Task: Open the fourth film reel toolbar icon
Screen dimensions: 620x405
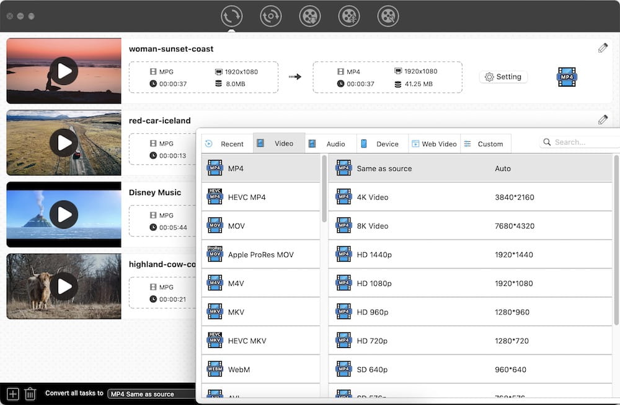Action: [x=348, y=16]
